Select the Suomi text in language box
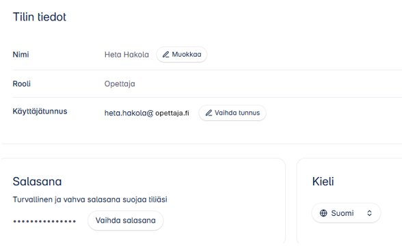 pos(343,213)
